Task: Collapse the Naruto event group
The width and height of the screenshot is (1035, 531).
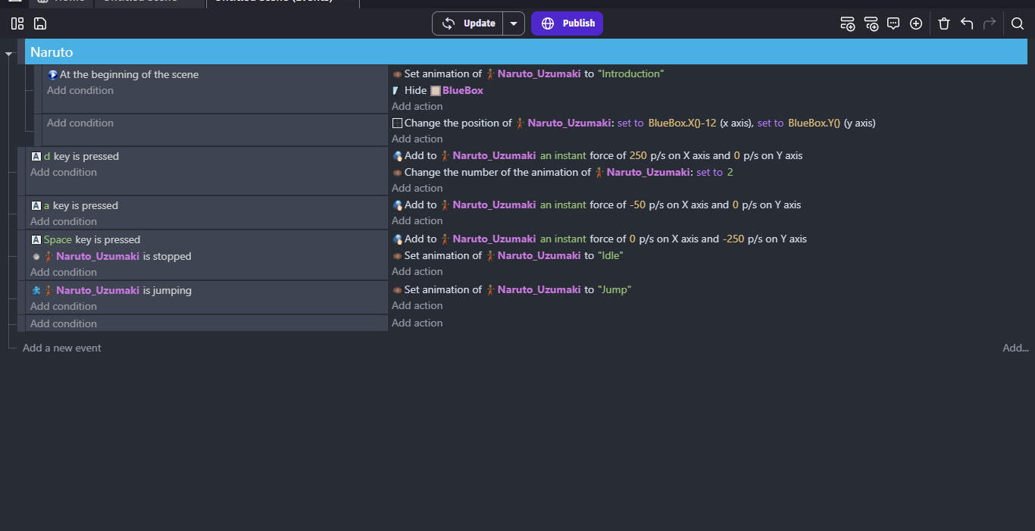Action: (8, 54)
